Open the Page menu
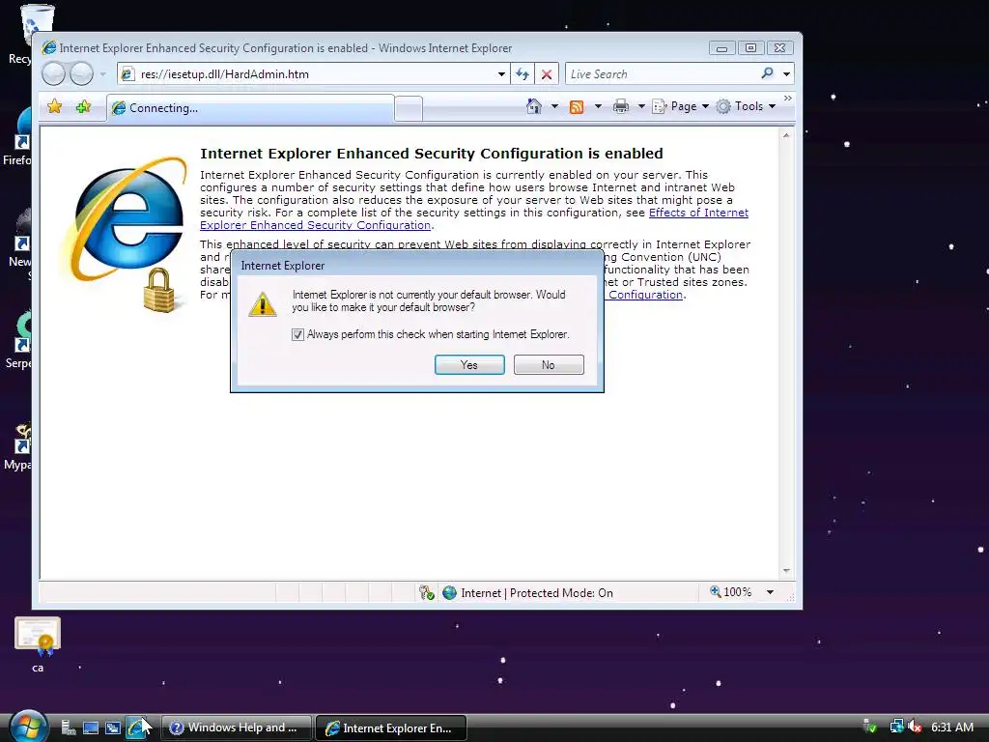The width and height of the screenshot is (989, 742). 681,106
